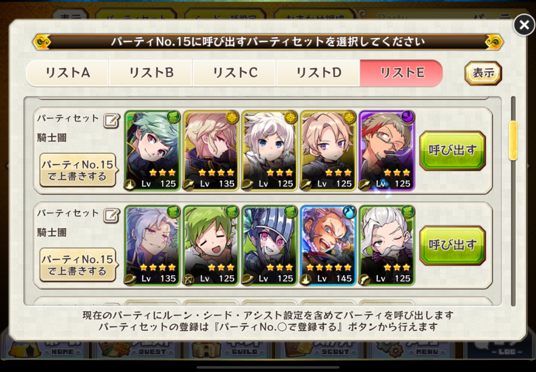Select the teal-haired character card in first row
The width and height of the screenshot is (536, 372).
(x=152, y=151)
